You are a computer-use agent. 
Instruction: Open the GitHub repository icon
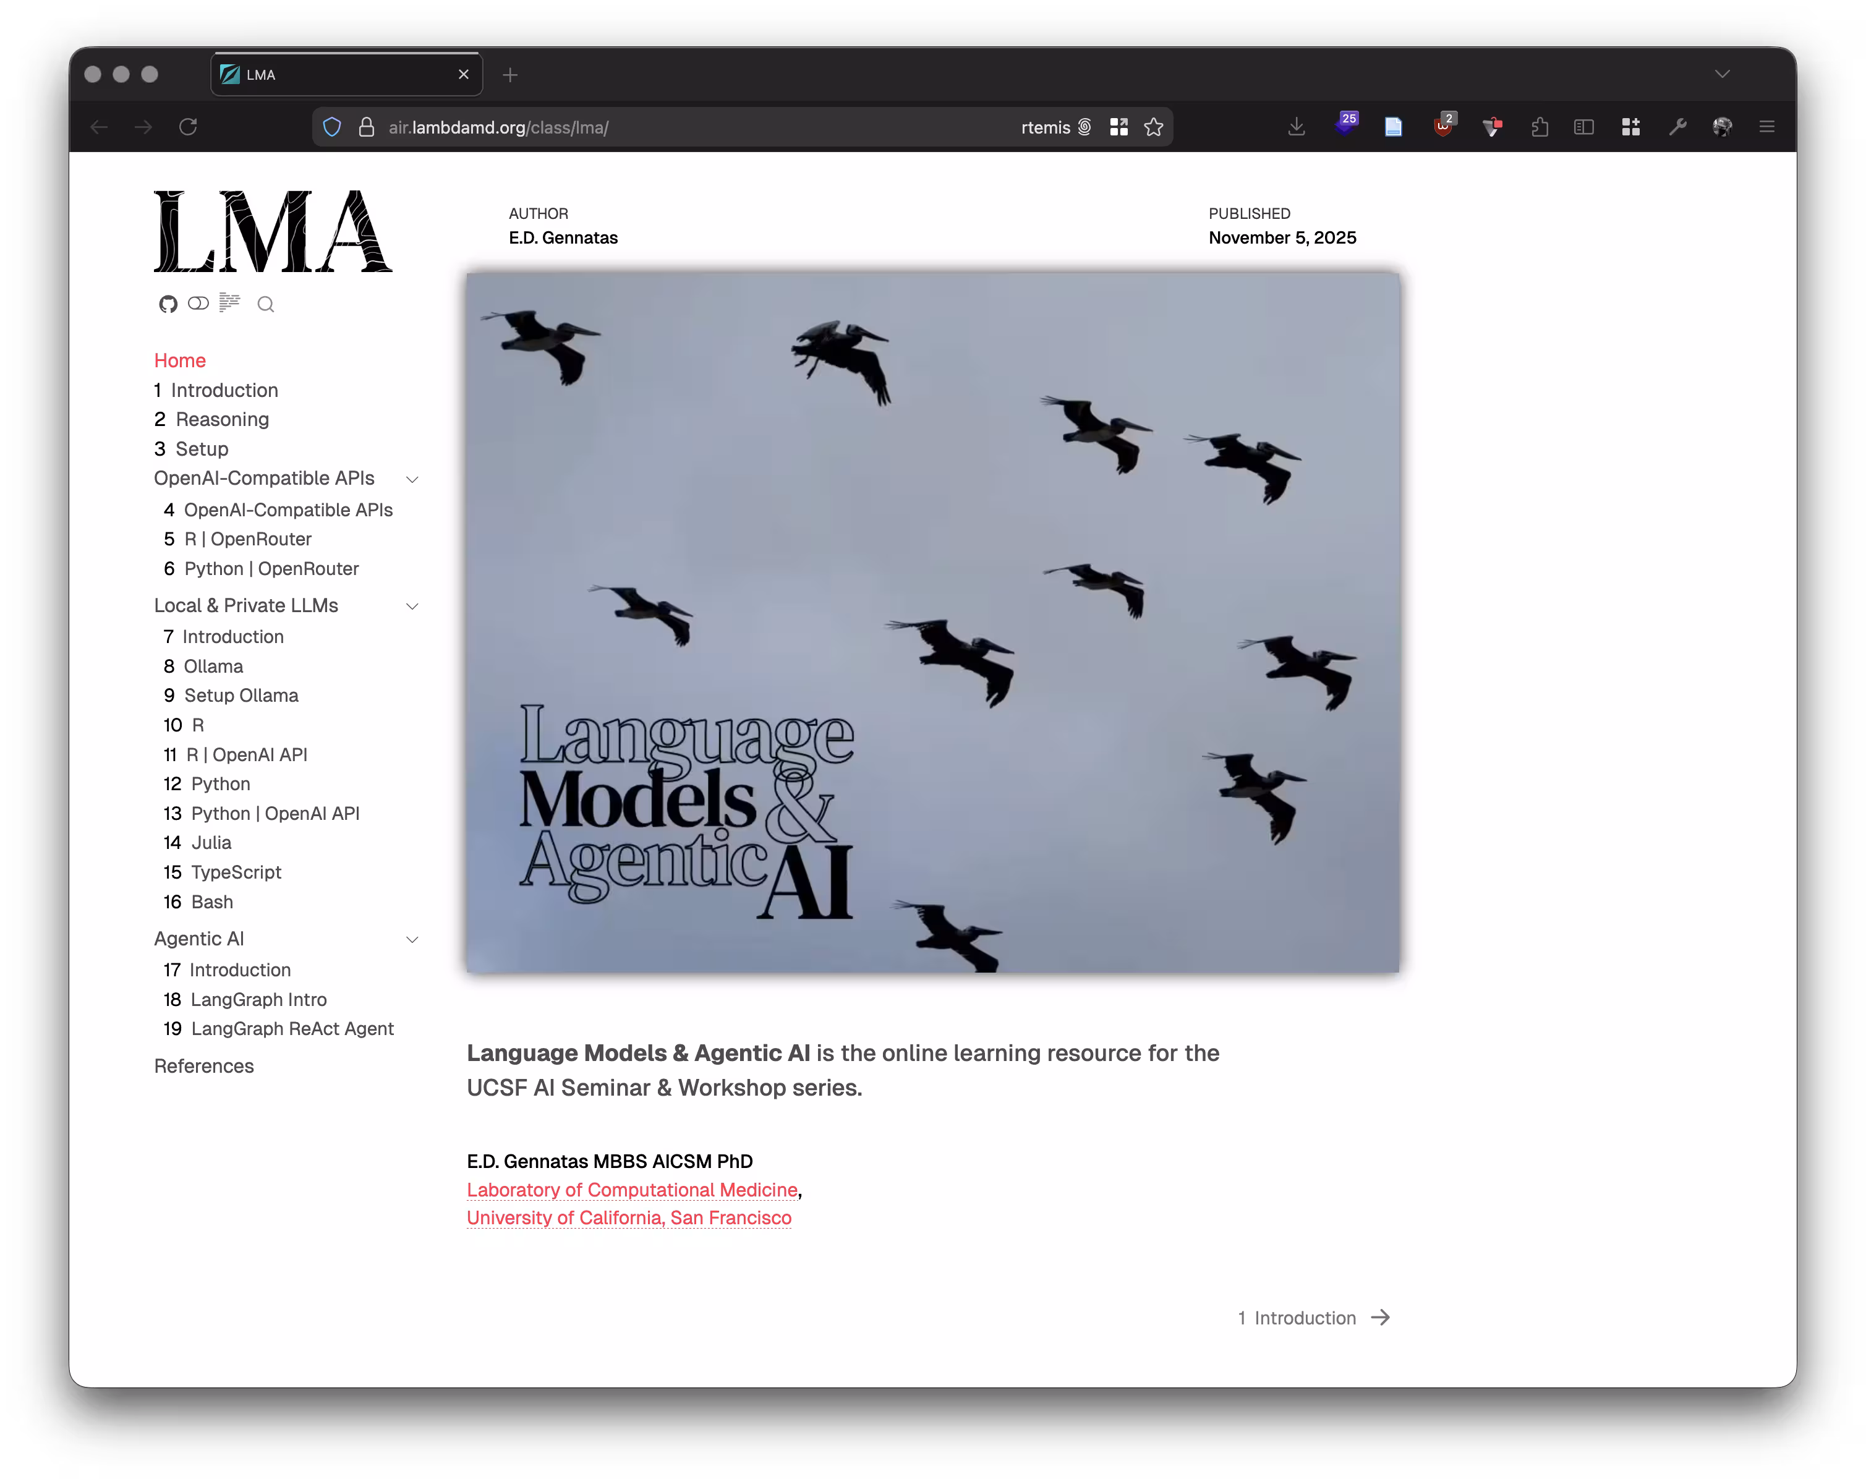point(168,304)
